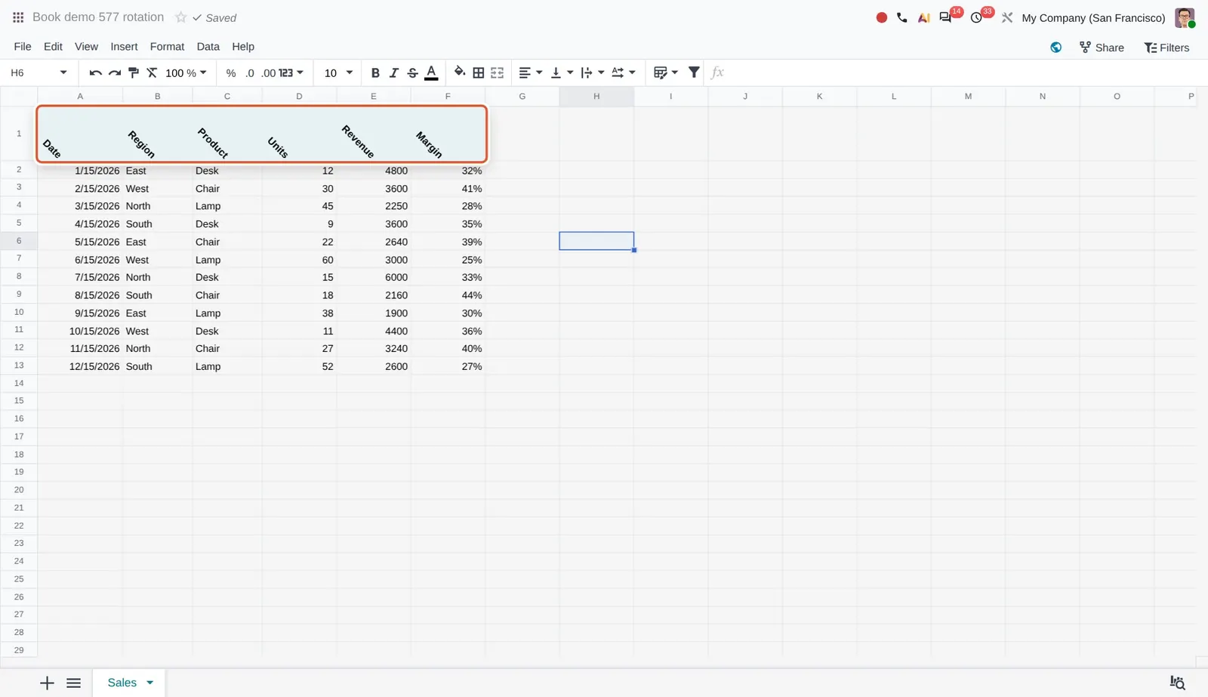The image size is (1208, 697).
Task: Open the Filters panel
Action: pyautogui.click(x=1166, y=47)
